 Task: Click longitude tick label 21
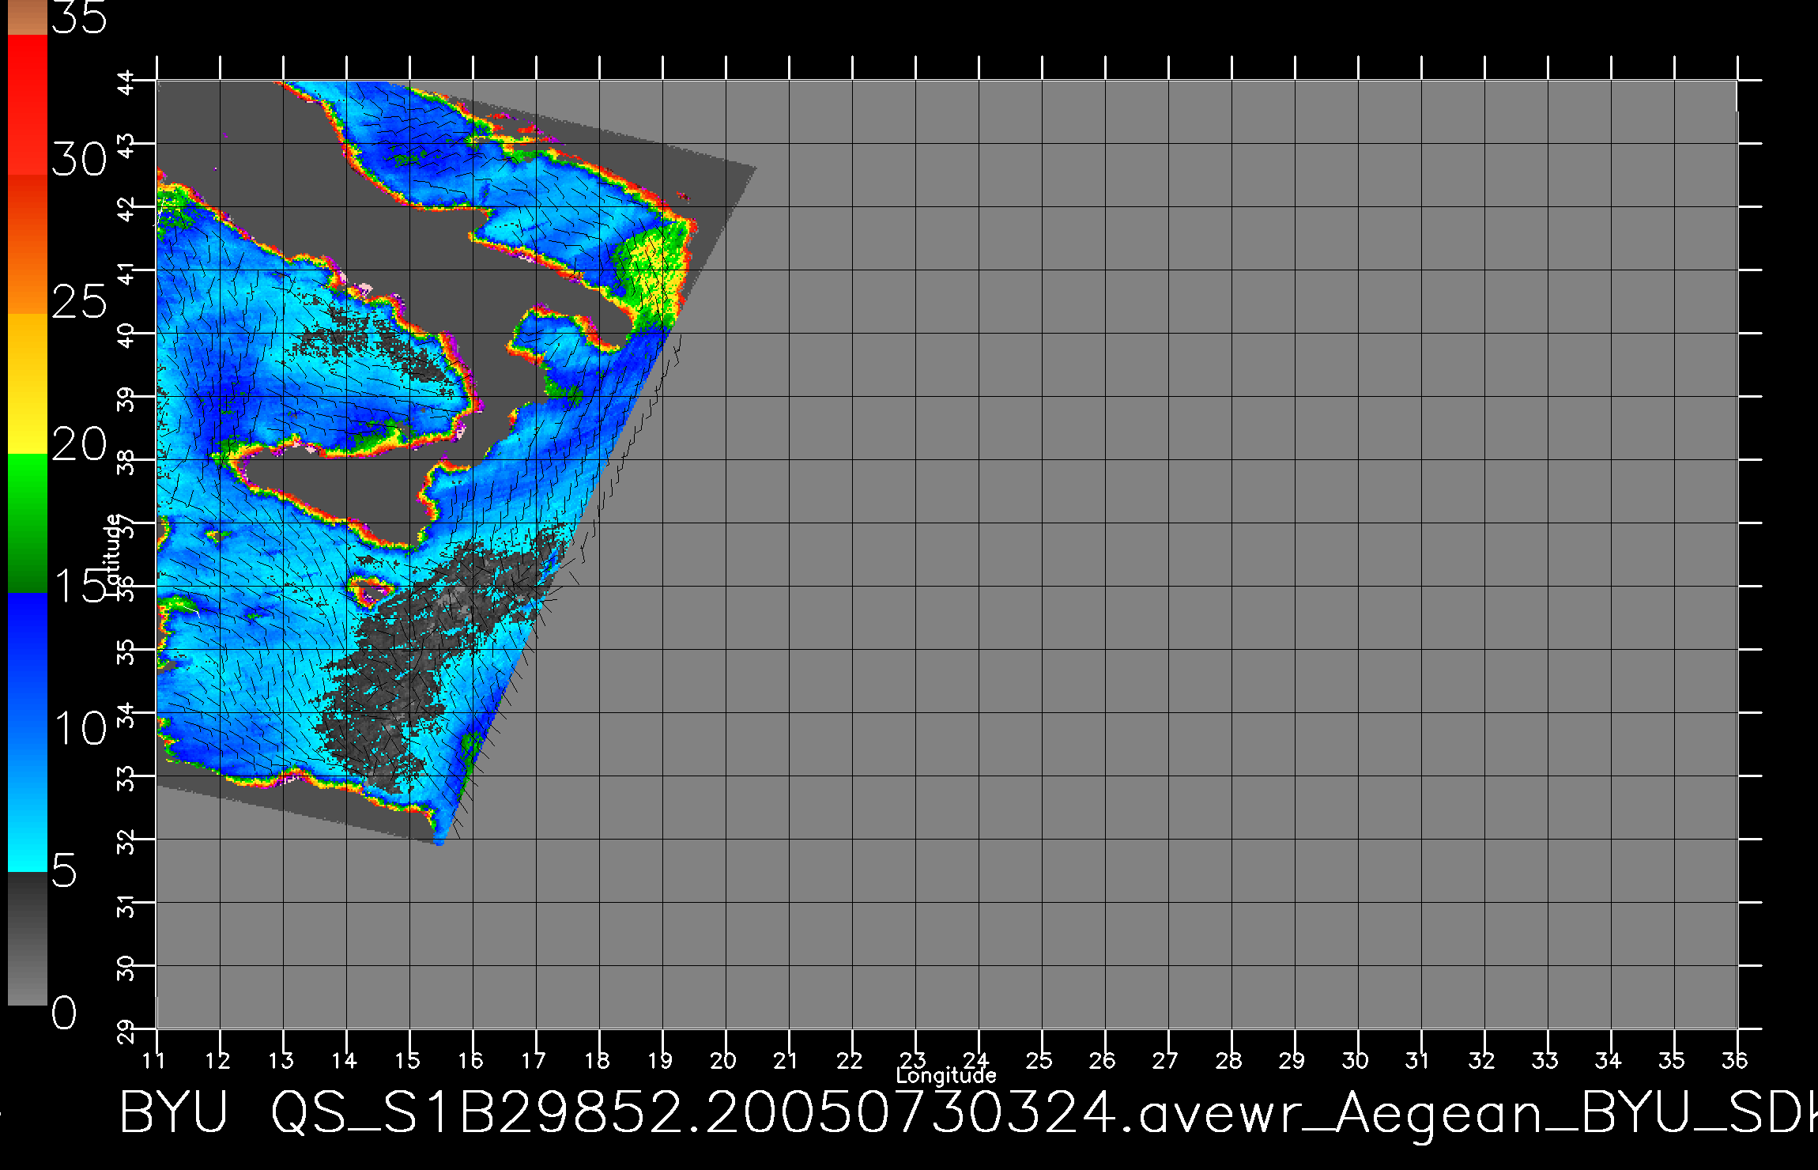point(786,1060)
